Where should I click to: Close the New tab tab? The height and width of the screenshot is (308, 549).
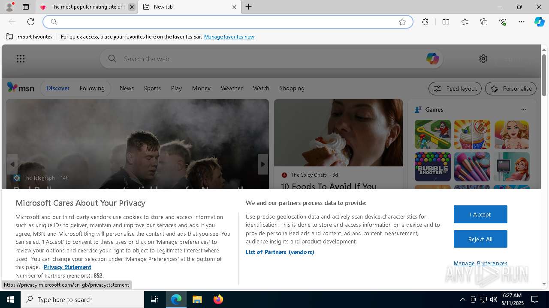point(234,7)
